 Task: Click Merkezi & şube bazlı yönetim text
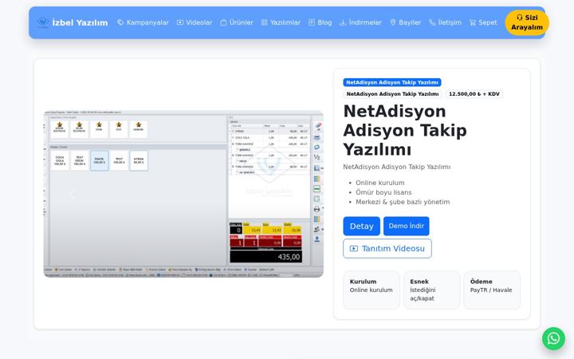403,202
